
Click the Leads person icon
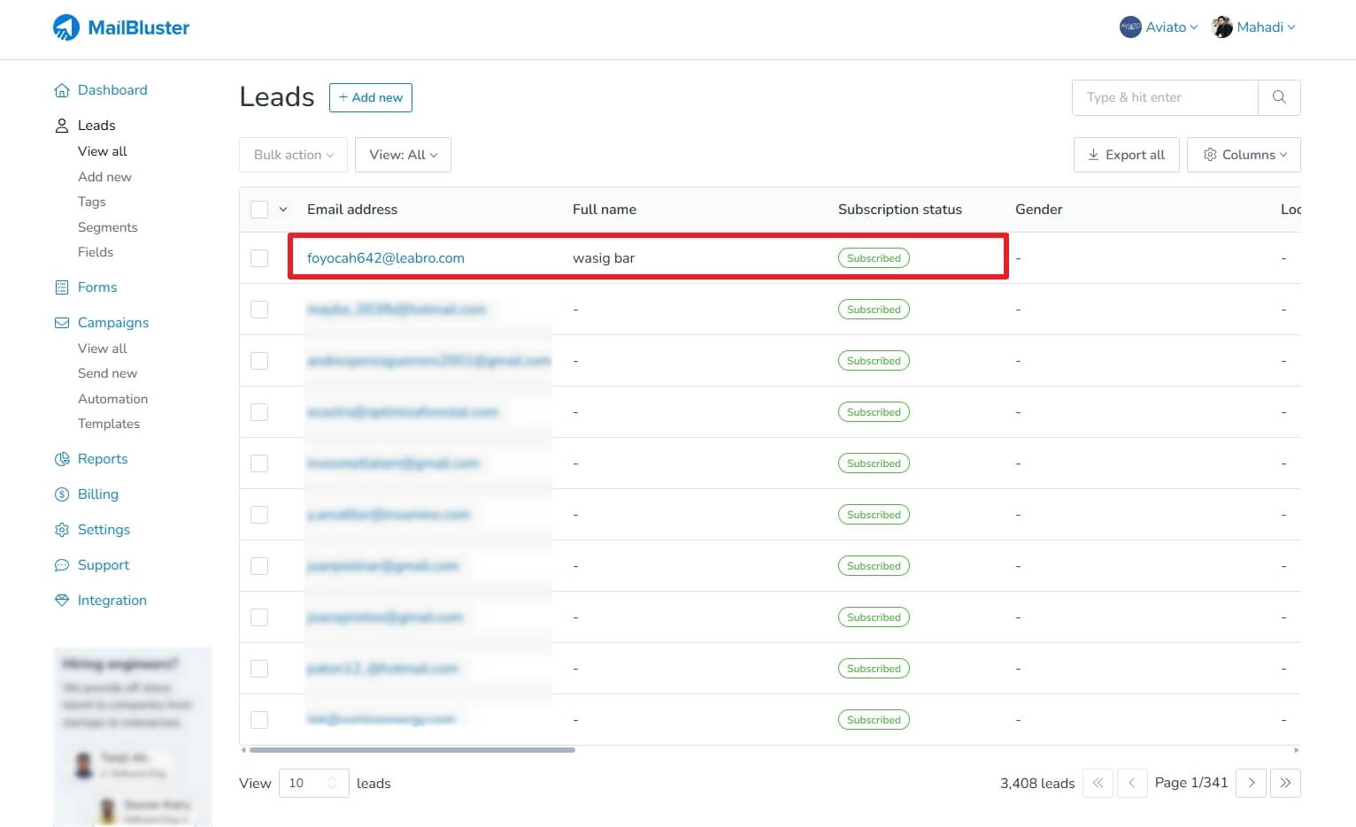[x=62, y=126]
